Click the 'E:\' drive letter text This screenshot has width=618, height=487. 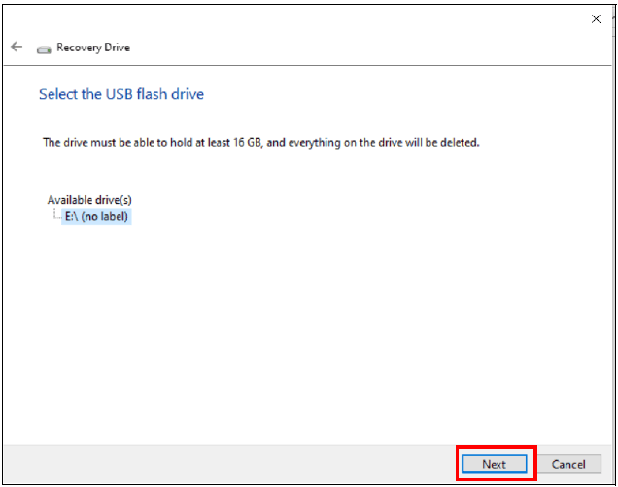72,217
